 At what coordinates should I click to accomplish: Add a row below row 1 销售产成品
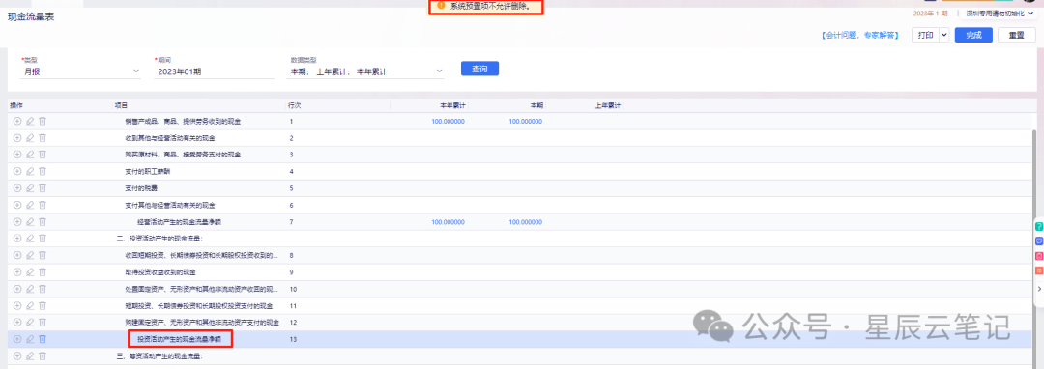[x=17, y=121]
